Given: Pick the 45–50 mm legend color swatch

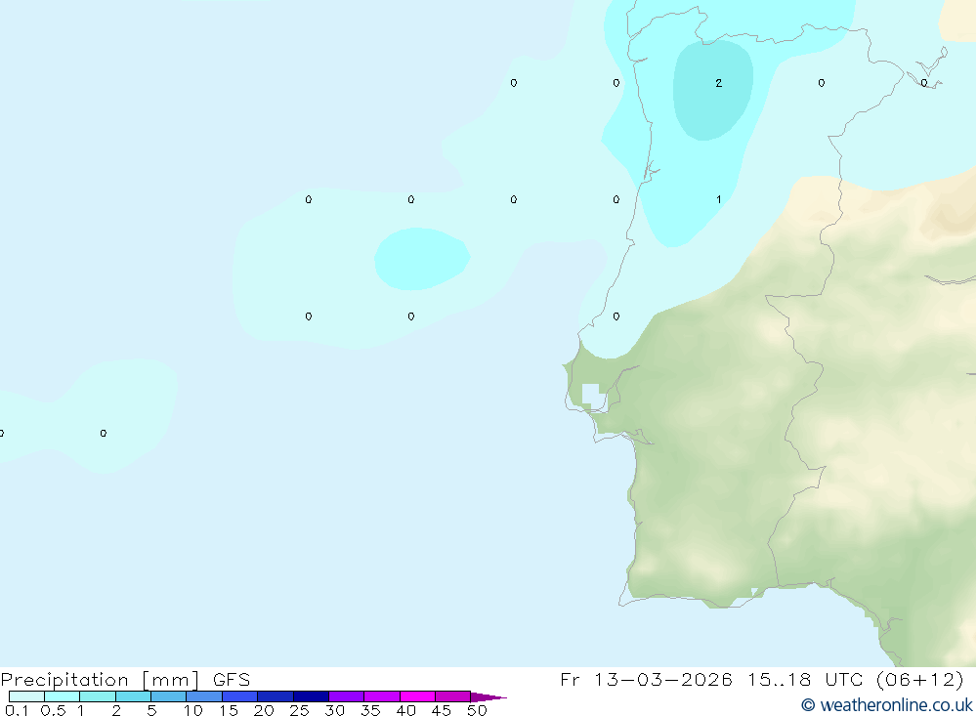Looking at the screenshot, I should click(x=453, y=696).
